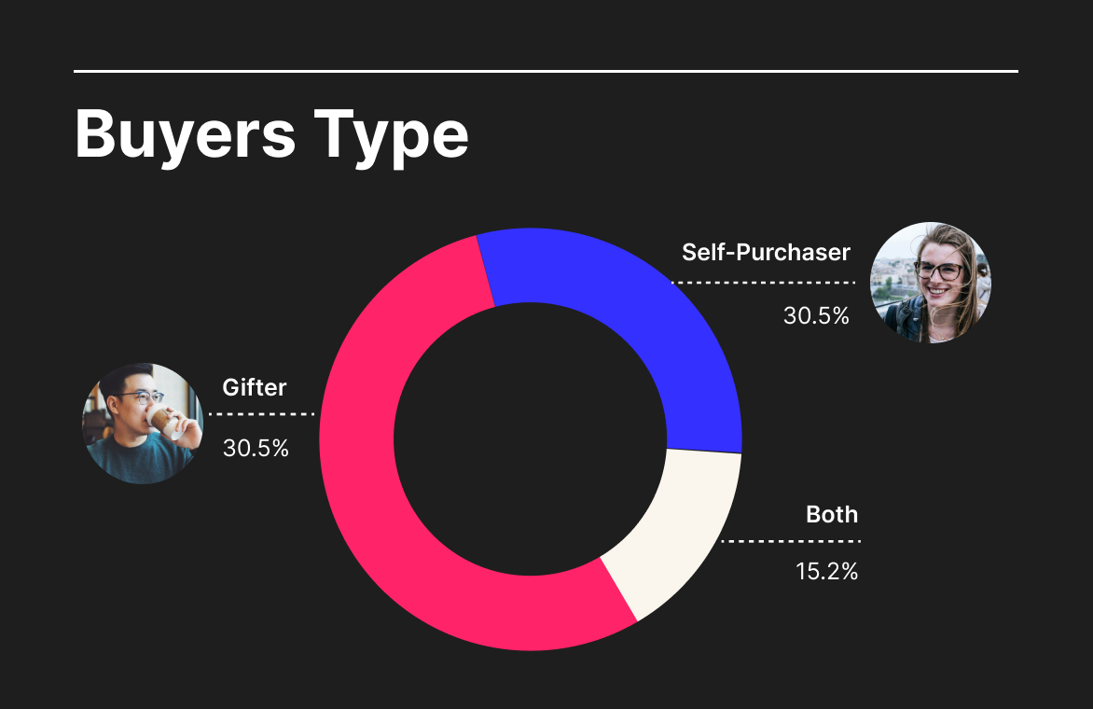Click the "Gifter" label
This screenshot has width=1093, height=709.
pos(255,387)
